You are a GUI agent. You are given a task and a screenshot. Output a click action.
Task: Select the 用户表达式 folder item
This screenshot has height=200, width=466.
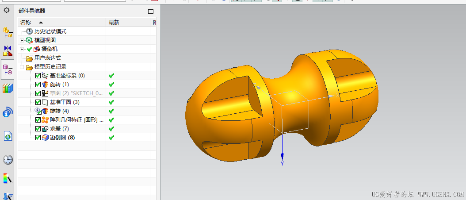48,58
